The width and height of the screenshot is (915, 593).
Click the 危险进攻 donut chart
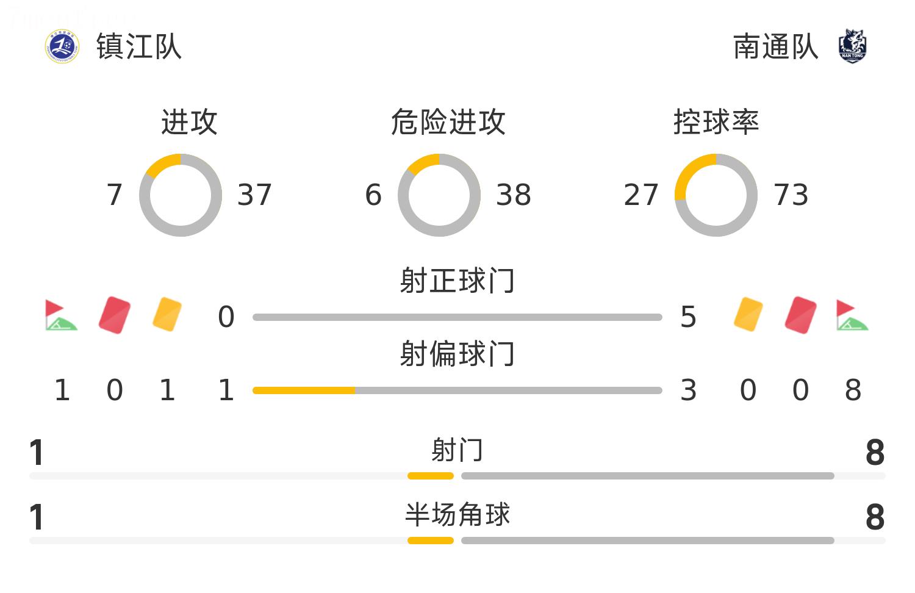[x=439, y=195]
